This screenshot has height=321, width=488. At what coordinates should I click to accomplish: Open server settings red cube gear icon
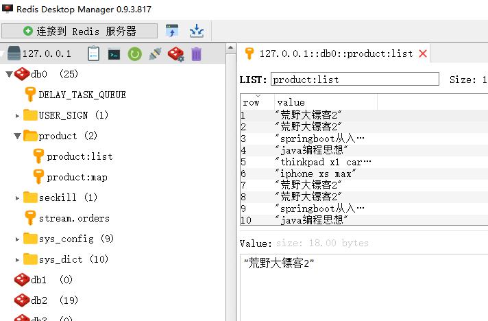point(176,54)
